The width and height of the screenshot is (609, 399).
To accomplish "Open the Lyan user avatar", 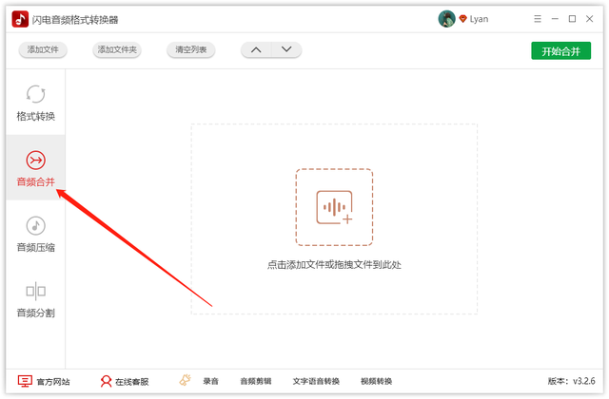I will pyautogui.click(x=446, y=19).
